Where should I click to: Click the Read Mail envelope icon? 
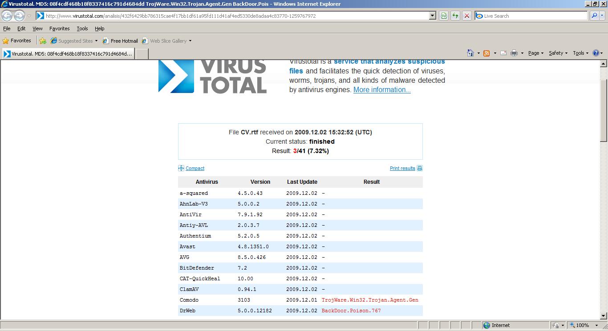tap(503, 53)
